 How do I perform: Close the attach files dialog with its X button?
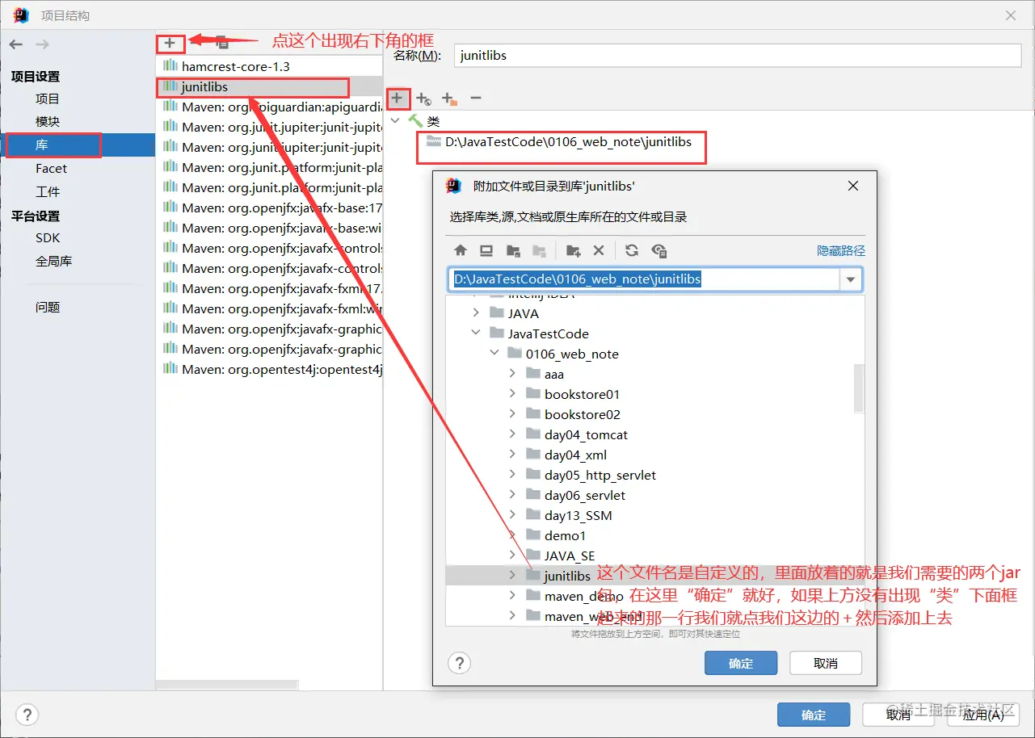tap(852, 186)
